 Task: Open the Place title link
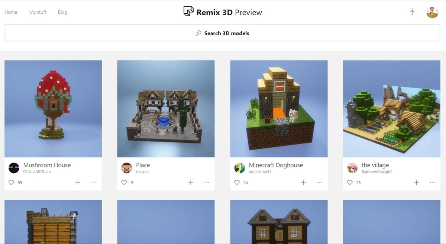(143, 165)
